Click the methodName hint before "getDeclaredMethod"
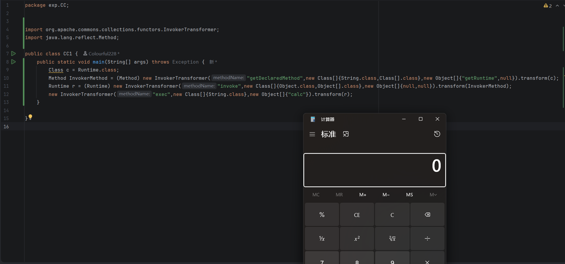The width and height of the screenshot is (565, 264). 229,78
